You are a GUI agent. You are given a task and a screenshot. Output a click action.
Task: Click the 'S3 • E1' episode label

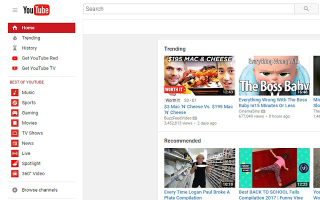190,100
